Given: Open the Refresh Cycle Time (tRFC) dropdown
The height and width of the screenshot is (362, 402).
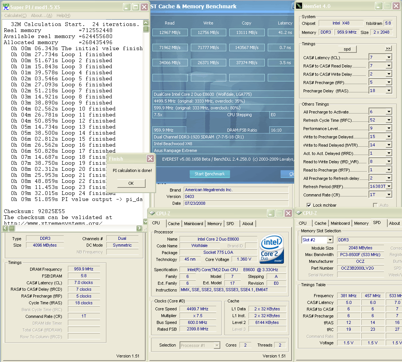Looking at the screenshot, I should 389,120.
